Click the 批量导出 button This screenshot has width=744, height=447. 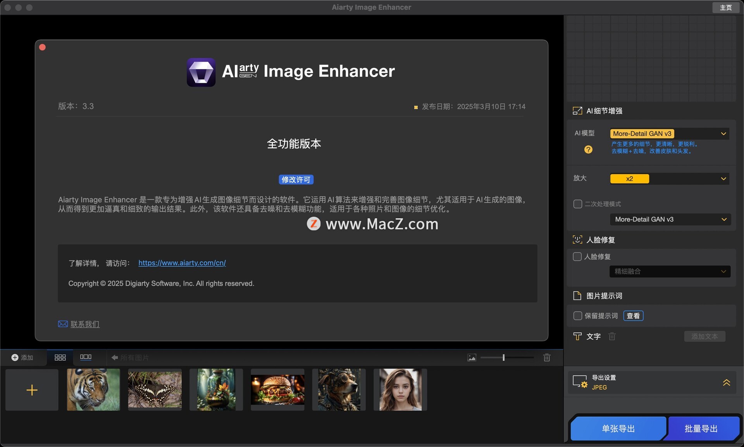coord(701,428)
